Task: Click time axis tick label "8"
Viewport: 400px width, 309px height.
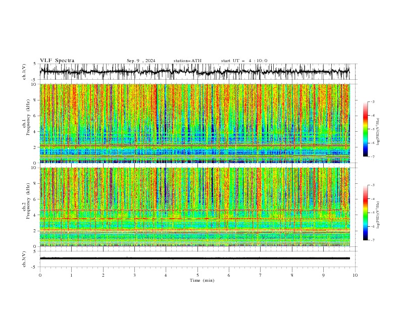Action: click(x=292, y=275)
